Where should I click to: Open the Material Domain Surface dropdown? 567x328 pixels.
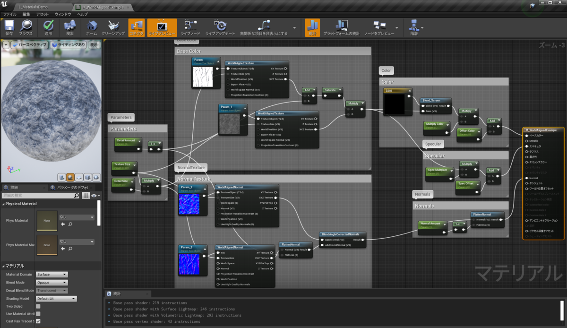52,275
